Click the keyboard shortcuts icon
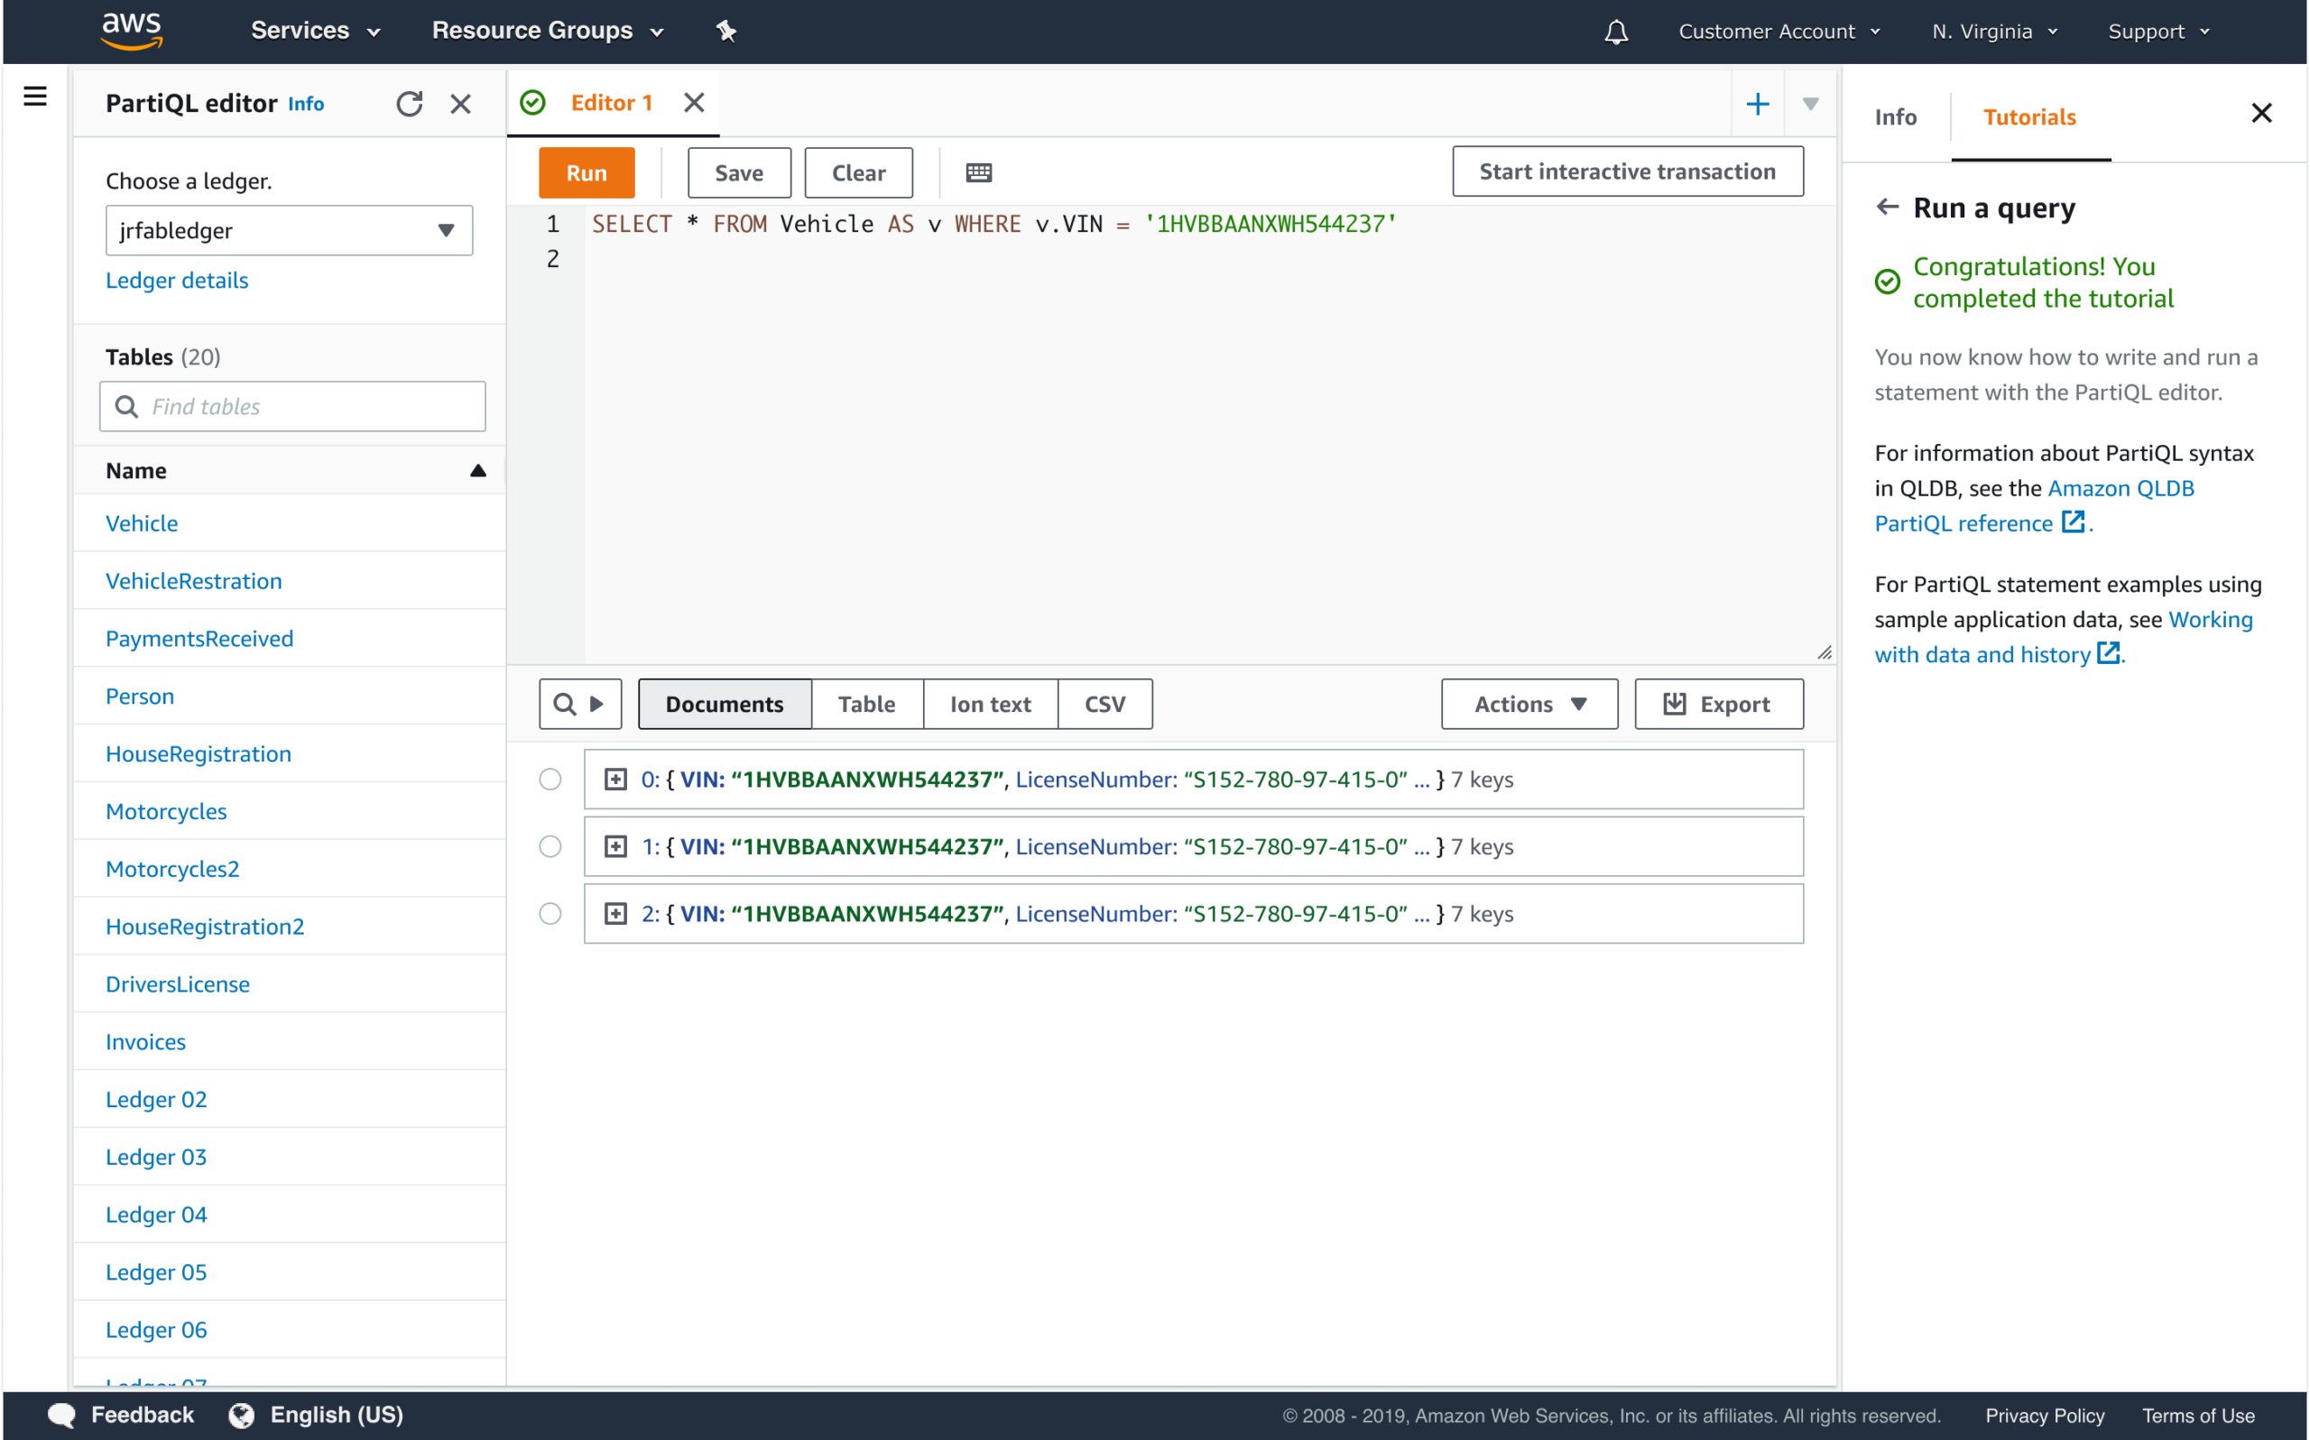This screenshot has height=1440, width=2310. click(x=978, y=172)
